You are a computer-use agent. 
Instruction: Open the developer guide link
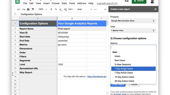pyautogui.click(x=120, y=94)
